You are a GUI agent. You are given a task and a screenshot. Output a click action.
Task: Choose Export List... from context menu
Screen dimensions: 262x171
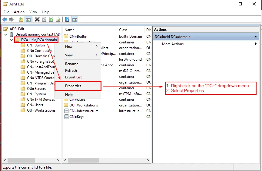75,77
